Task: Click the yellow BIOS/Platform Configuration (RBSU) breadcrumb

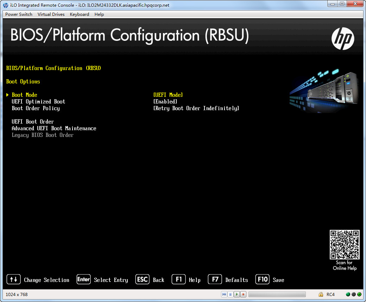Action: pos(53,68)
